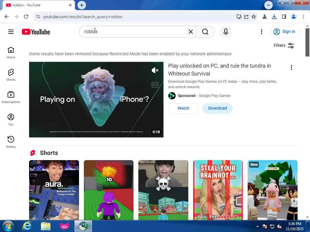The image size is (310, 232).
Task: Go to the YouTube logo home link
Action: pyautogui.click(x=36, y=32)
